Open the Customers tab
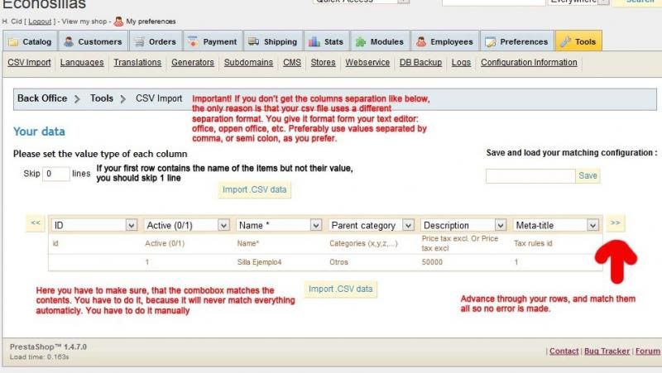This screenshot has height=373, width=662. pos(94,41)
